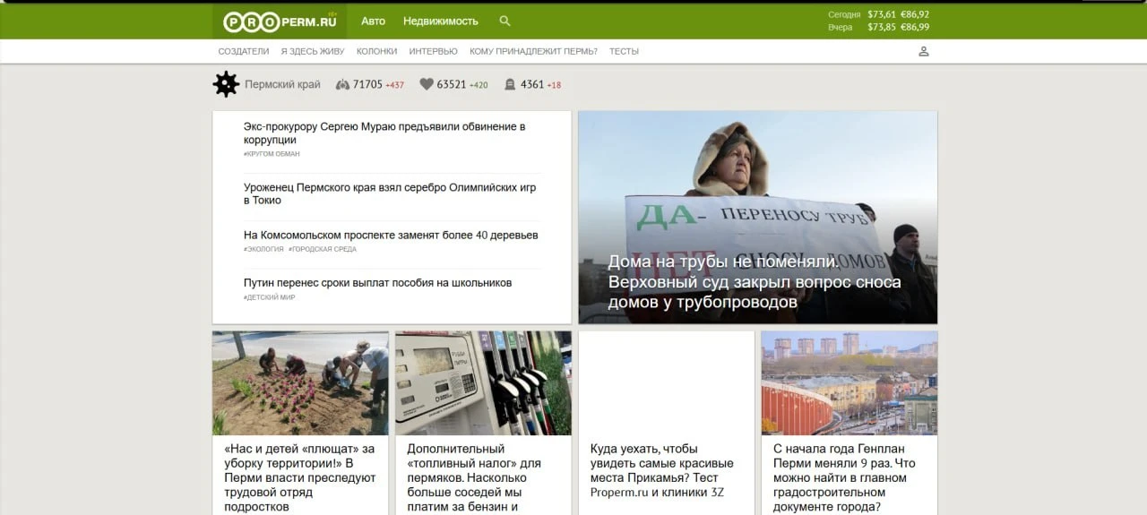1147x515 pixels.
Task: Open the Perm cityscape photo
Action: [x=849, y=383]
